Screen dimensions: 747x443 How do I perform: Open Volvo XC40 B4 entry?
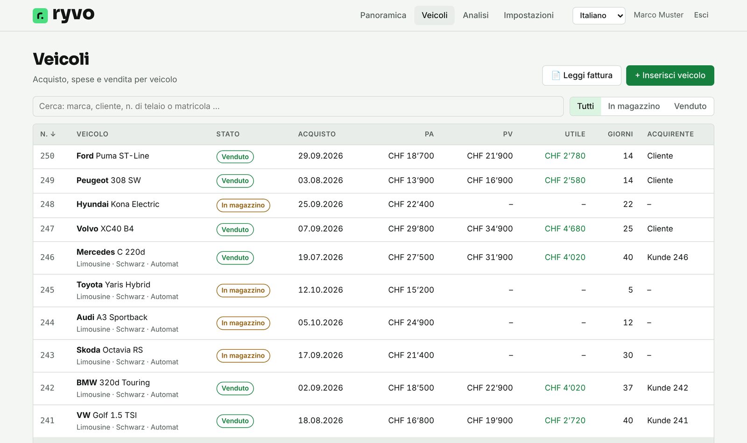tap(373, 229)
